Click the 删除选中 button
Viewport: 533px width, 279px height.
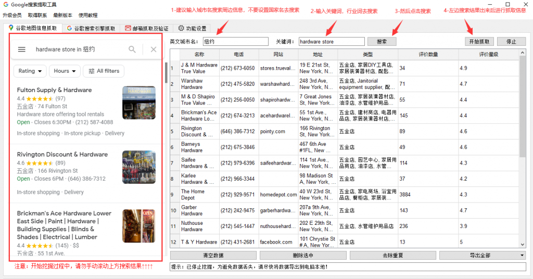pyautogui.click(x=303, y=255)
